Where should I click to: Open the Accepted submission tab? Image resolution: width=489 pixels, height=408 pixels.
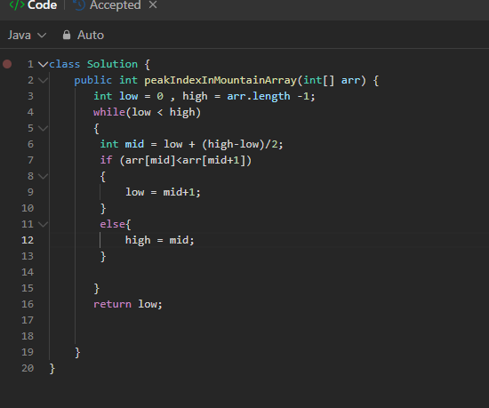pyautogui.click(x=107, y=5)
